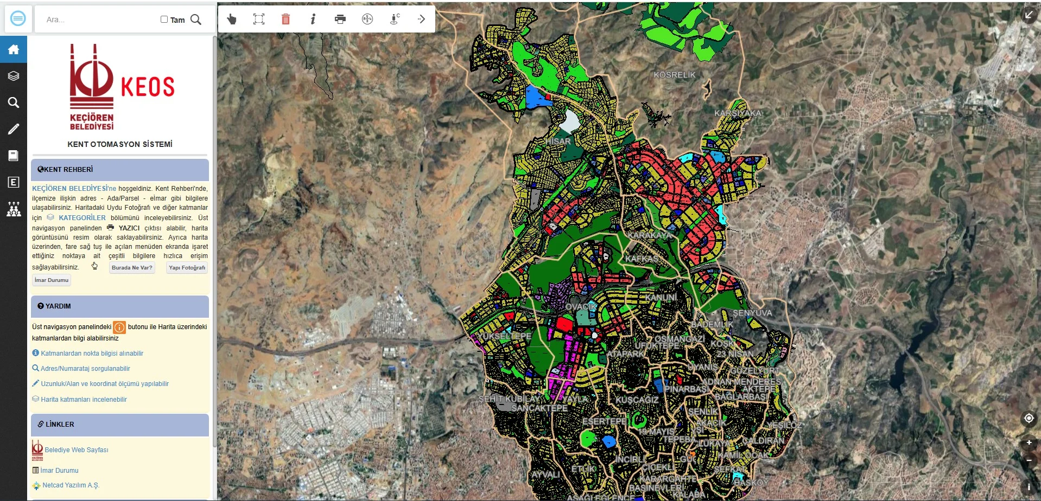Image resolution: width=1041 pixels, height=501 pixels.
Task: Open the pencil measurement tool in sidebar
Action: [x=14, y=129]
